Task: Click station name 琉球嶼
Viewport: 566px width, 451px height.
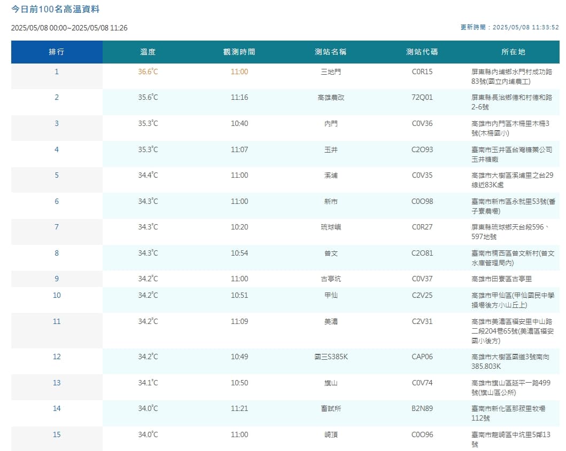Action: coord(331,227)
